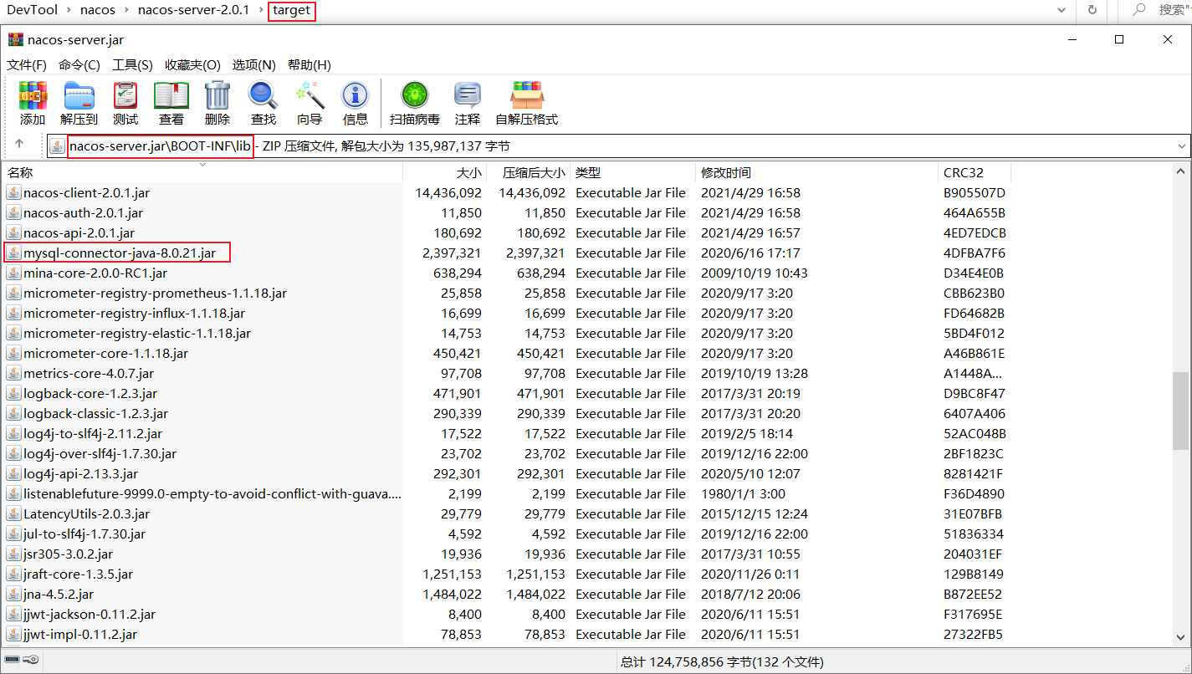
Task: Click the jar icon beside jna-4.5.2.jar
Action: click(x=13, y=594)
